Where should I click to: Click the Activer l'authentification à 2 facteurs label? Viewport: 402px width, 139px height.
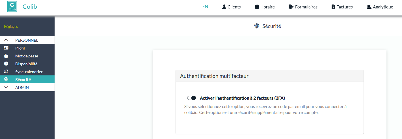[242, 98]
